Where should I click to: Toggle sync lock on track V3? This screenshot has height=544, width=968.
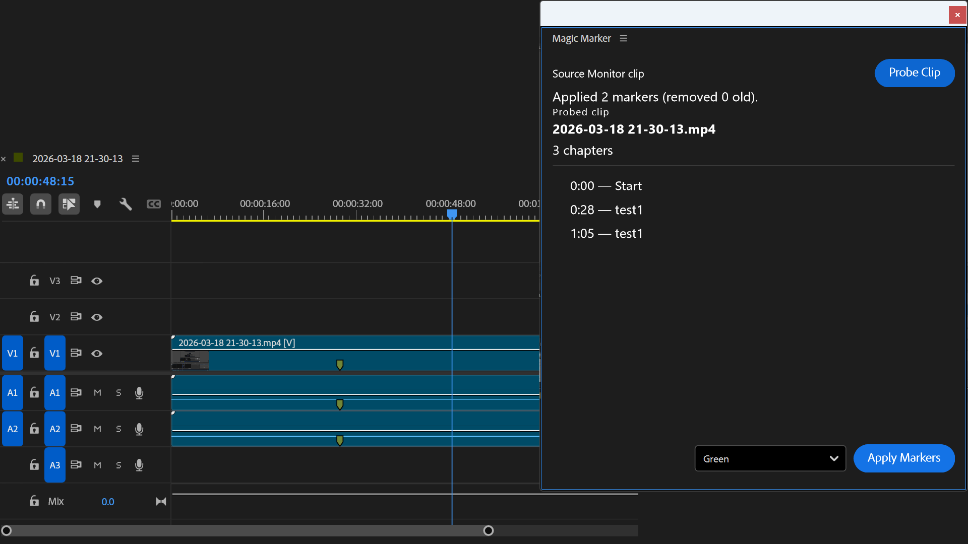coord(76,281)
